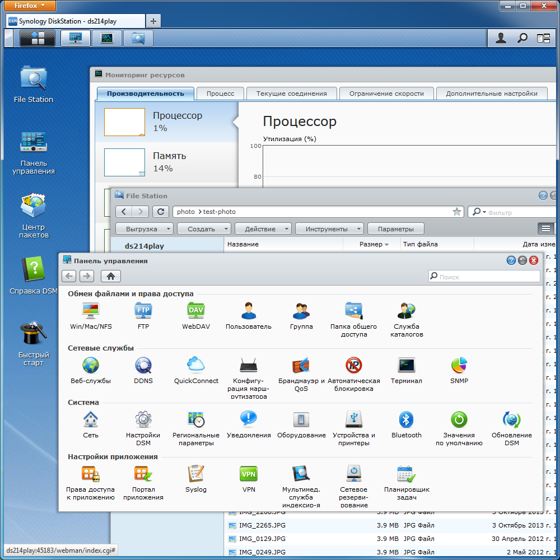The image size is (560, 560).
Task: Open Брандмауэр и QoS firewall settings
Action: (301, 374)
